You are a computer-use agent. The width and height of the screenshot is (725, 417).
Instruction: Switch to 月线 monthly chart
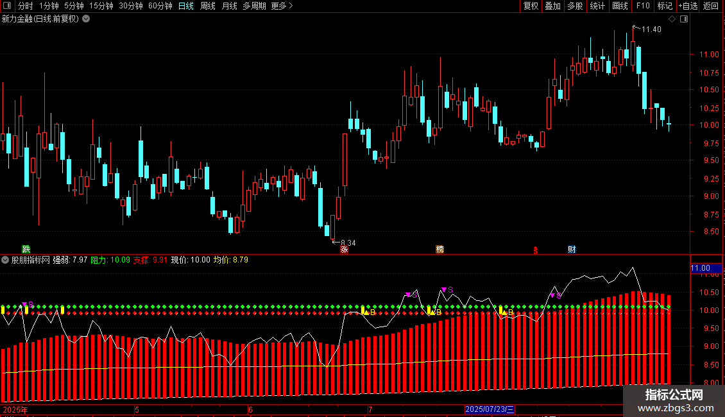click(x=229, y=6)
